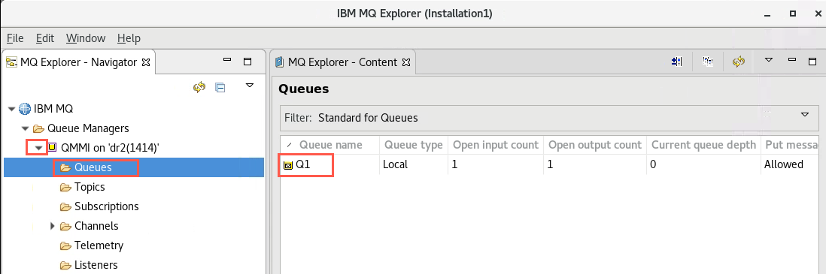
Task: Click the Allowed put messages cell
Action: pos(783,164)
